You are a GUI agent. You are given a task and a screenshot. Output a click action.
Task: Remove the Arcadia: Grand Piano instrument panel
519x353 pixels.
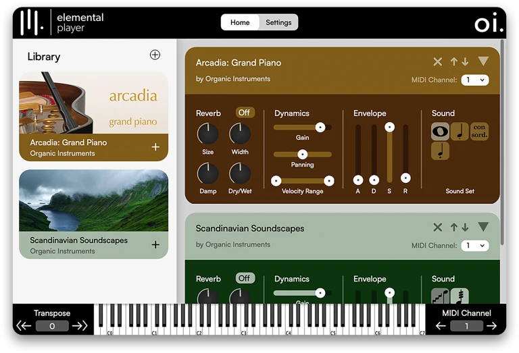pyautogui.click(x=438, y=62)
